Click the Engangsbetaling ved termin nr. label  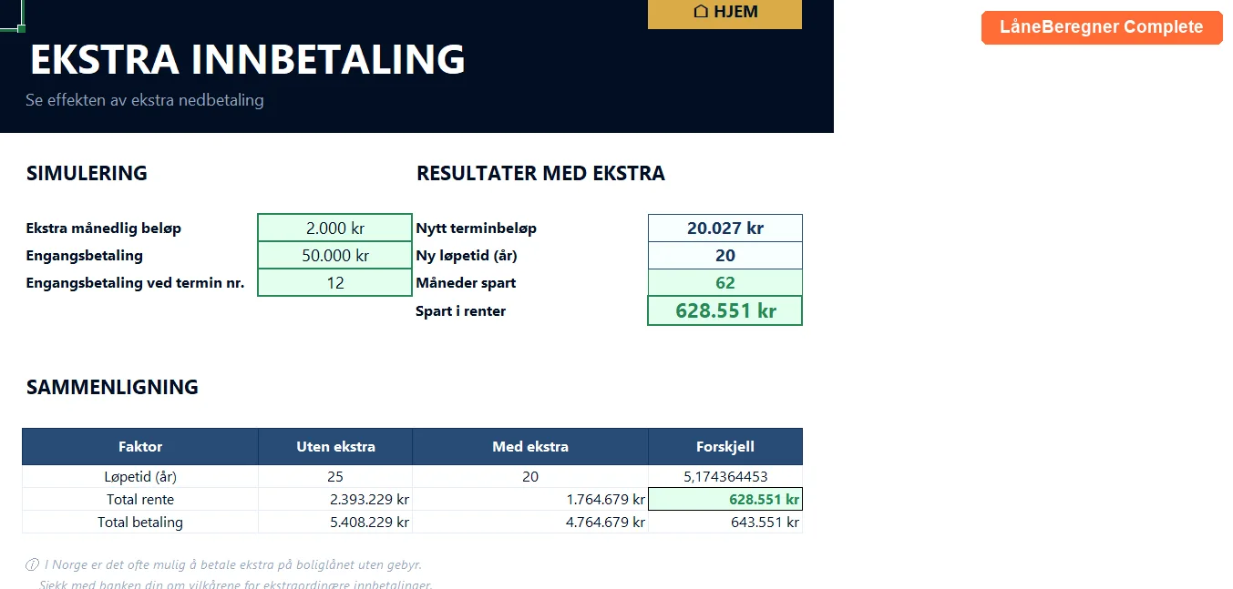pyautogui.click(x=135, y=283)
